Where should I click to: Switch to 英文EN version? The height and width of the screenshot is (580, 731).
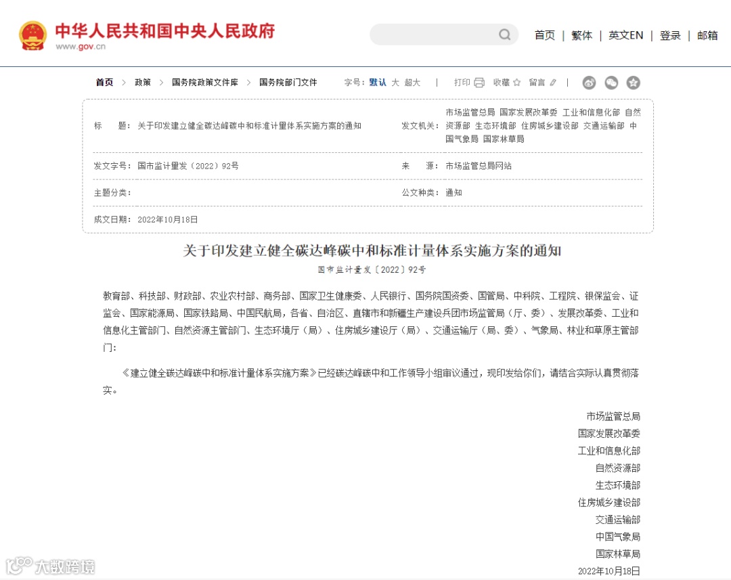tap(625, 35)
